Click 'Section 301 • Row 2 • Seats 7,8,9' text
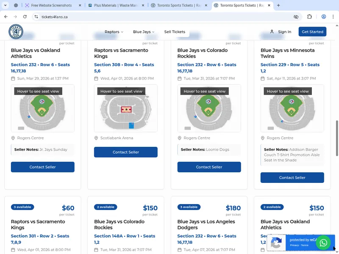 pos(40,239)
